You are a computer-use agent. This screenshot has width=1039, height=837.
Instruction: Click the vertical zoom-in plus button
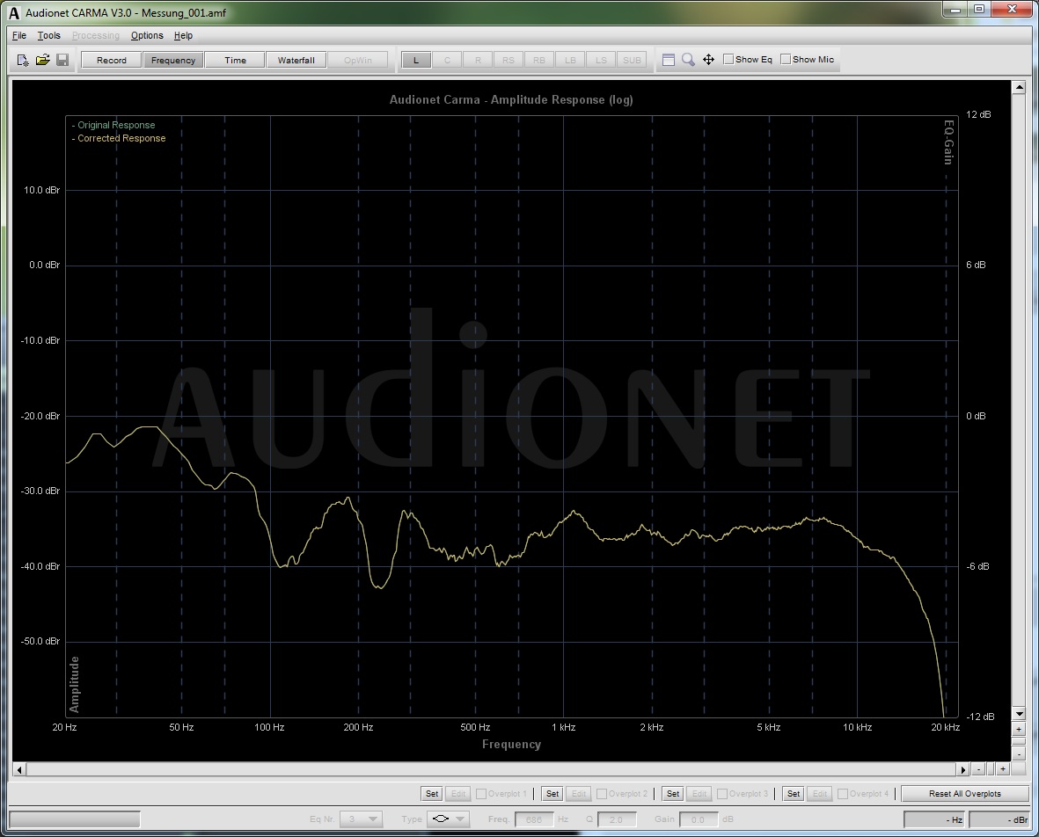pyautogui.click(x=1019, y=730)
